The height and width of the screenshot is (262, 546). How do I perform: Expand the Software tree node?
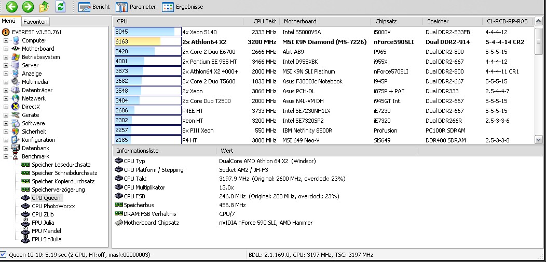coord(6,123)
